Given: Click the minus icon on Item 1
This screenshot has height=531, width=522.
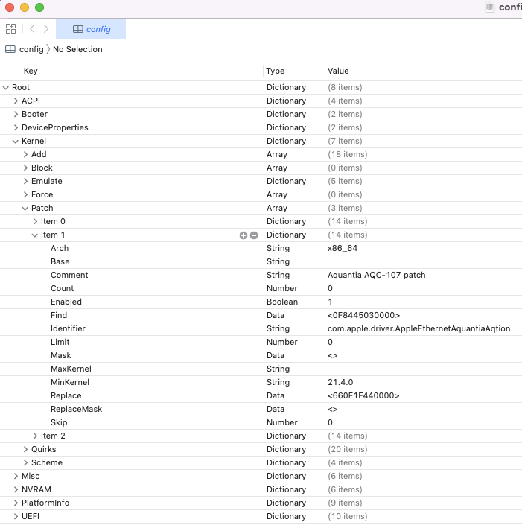Looking at the screenshot, I should coord(254,235).
